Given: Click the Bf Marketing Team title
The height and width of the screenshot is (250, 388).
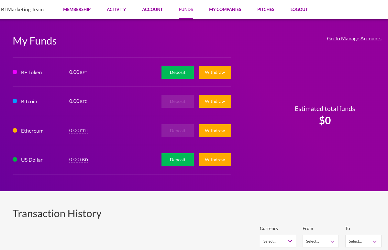Looking at the screenshot, I should 22,10.
